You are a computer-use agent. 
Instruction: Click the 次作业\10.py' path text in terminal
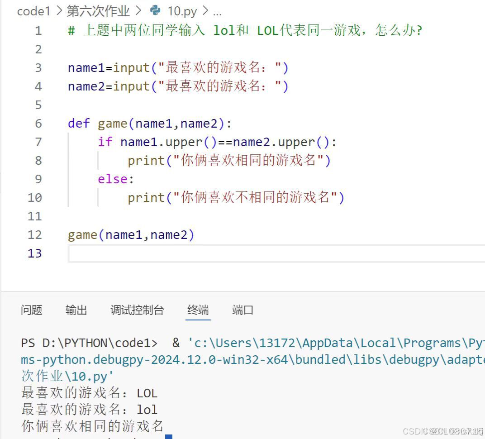pos(67,377)
